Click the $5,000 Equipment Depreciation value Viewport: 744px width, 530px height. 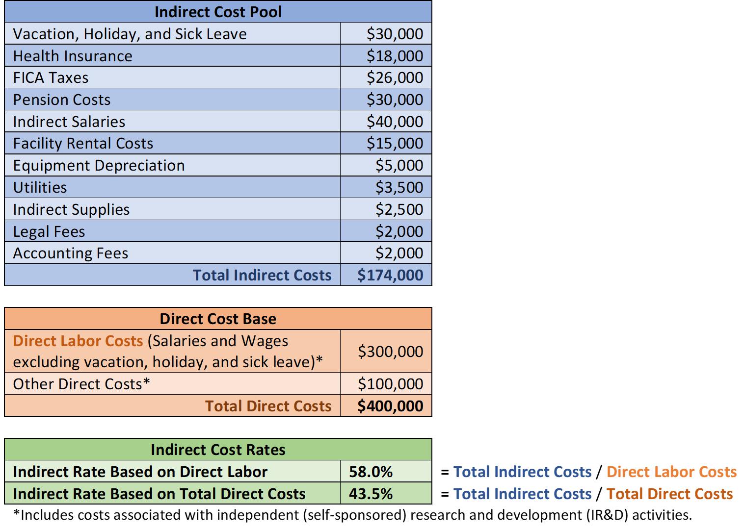click(x=386, y=165)
